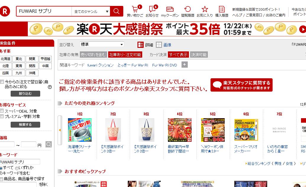Enable the スーパーDEAL 対象 checkbox
Screen dimensions: 306x187
pos(2,111)
